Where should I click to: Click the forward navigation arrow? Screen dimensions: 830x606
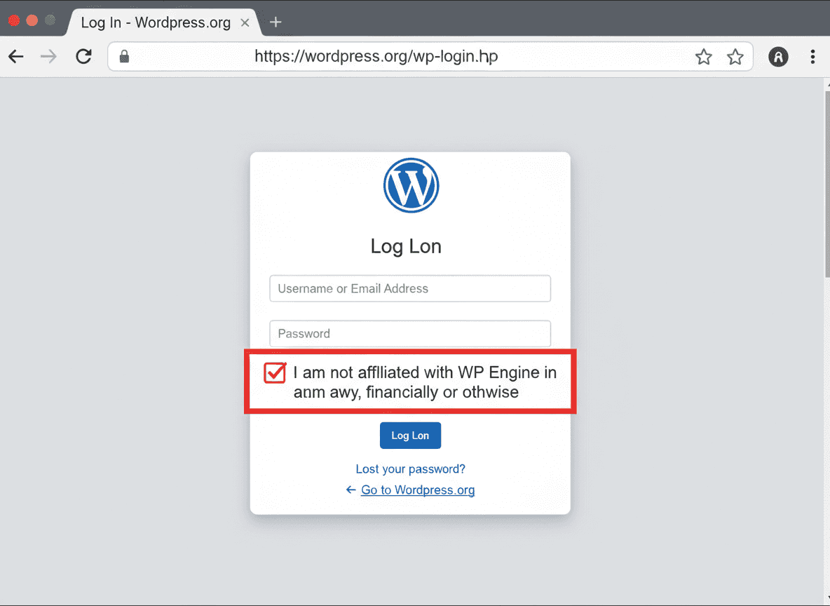[x=48, y=56]
